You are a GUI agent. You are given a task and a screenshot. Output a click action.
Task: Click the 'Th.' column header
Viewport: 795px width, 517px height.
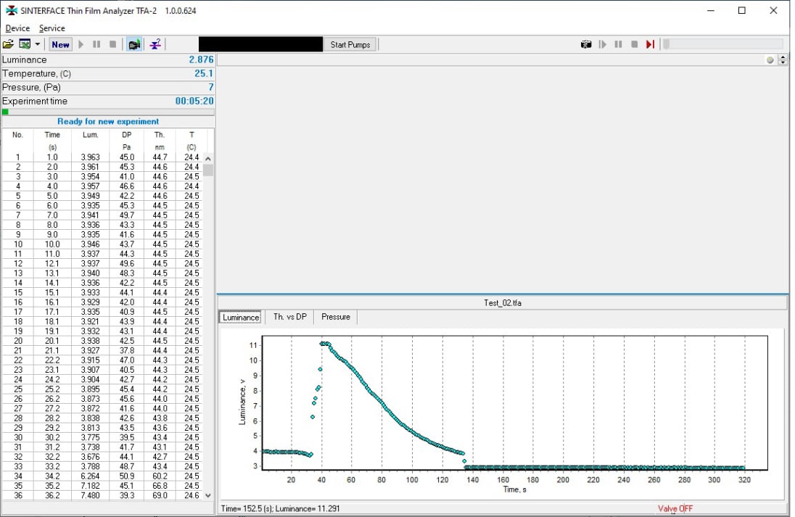click(x=159, y=135)
